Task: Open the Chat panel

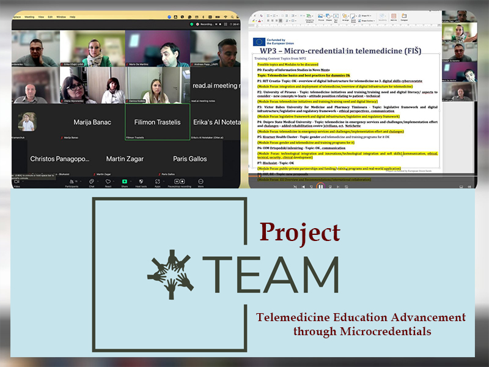Action: pos(92,181)
